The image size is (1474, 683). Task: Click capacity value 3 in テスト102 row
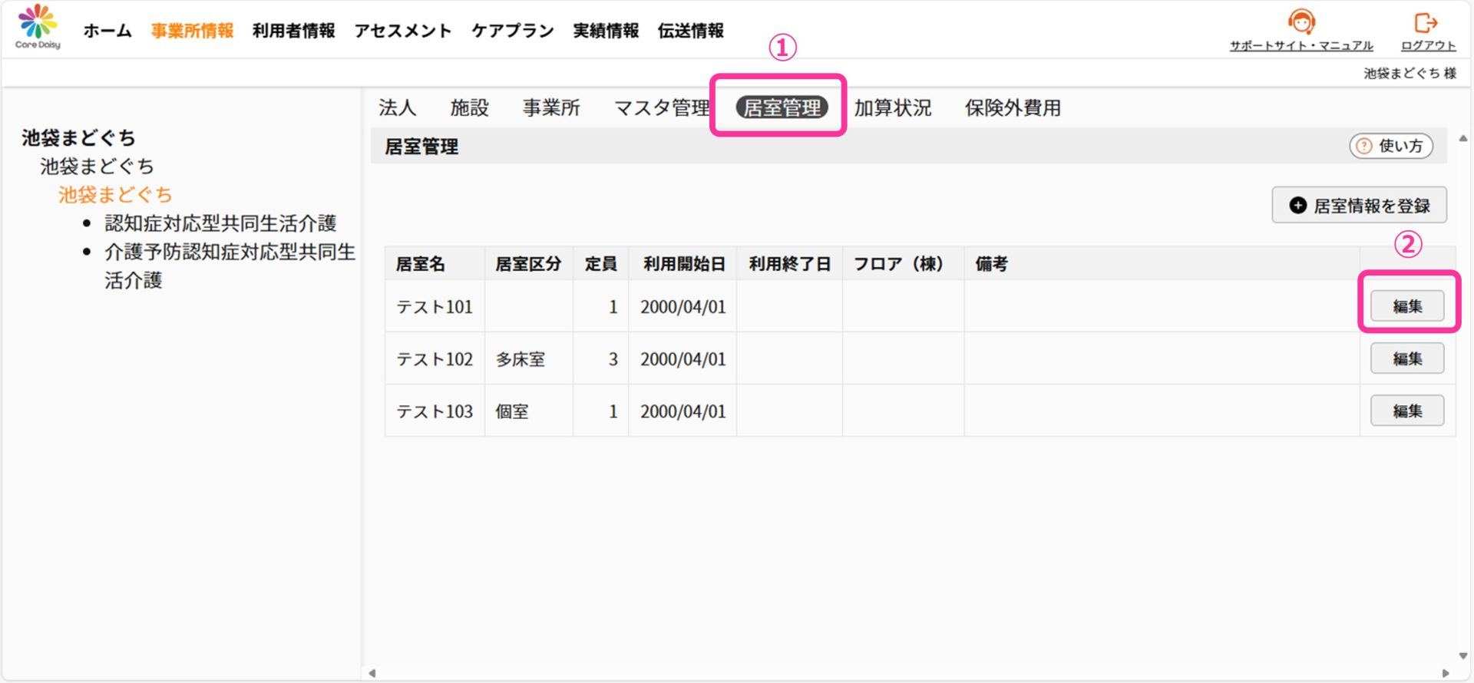coord(613,359)
